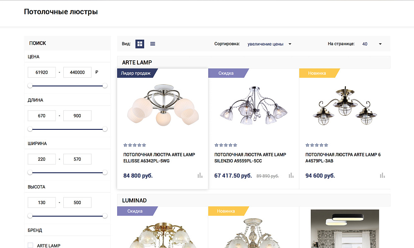Select the LUMINAD section header
This screenshot has width=414, height=248.
coord(134,200)
